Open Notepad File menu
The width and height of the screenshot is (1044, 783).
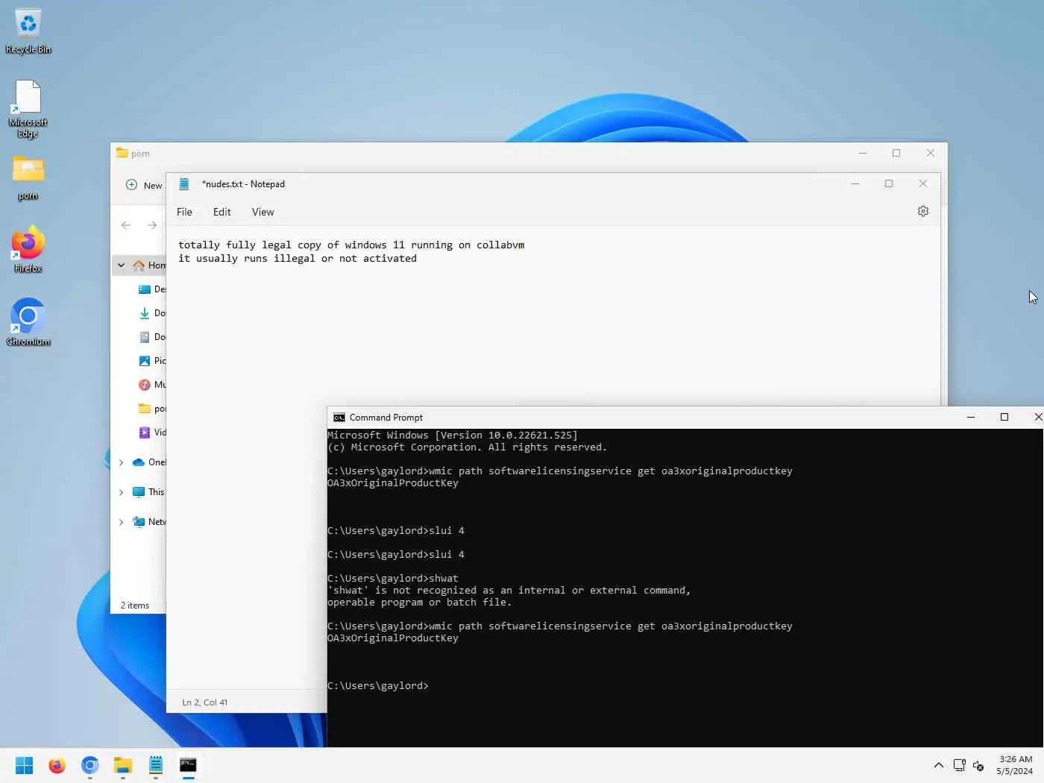[x=184, y=212]
